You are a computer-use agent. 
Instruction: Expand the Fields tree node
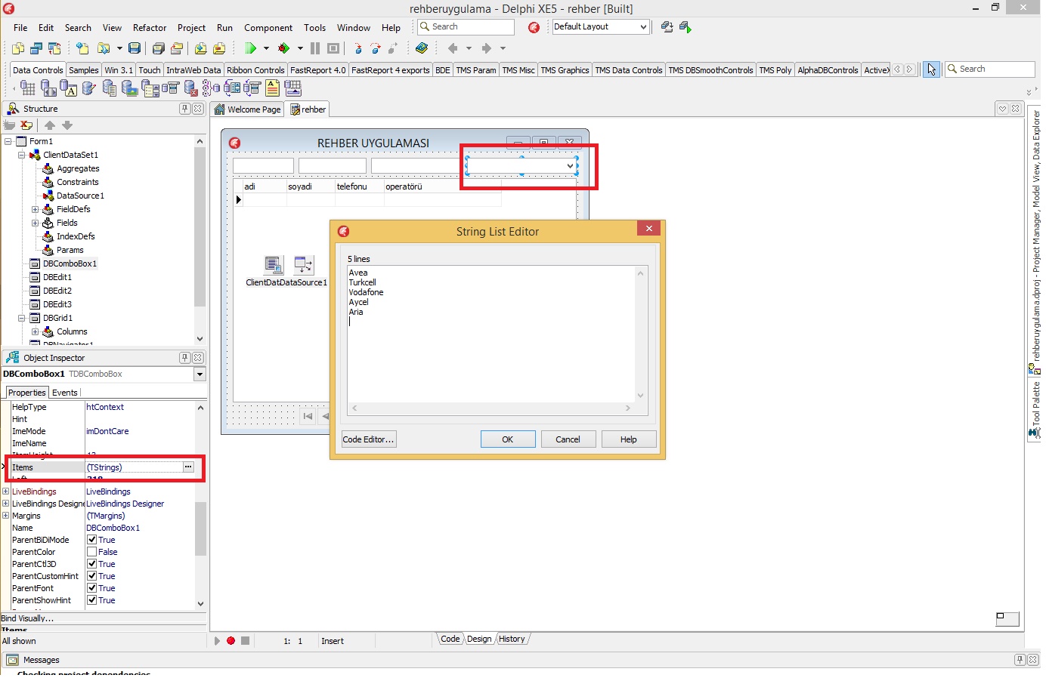coord(36,223)
